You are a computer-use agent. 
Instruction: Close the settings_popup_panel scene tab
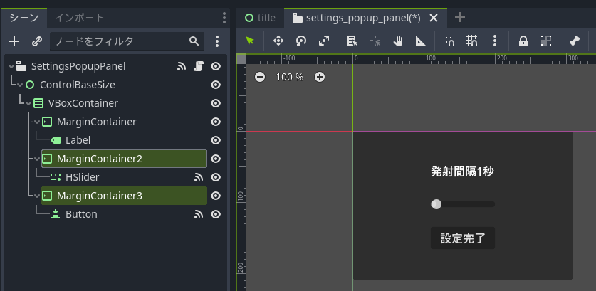point(434,18)
